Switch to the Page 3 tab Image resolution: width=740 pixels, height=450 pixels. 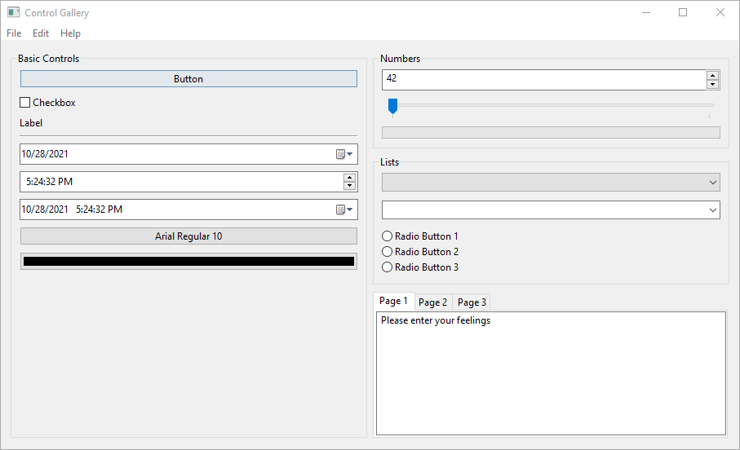coord(472,302)
